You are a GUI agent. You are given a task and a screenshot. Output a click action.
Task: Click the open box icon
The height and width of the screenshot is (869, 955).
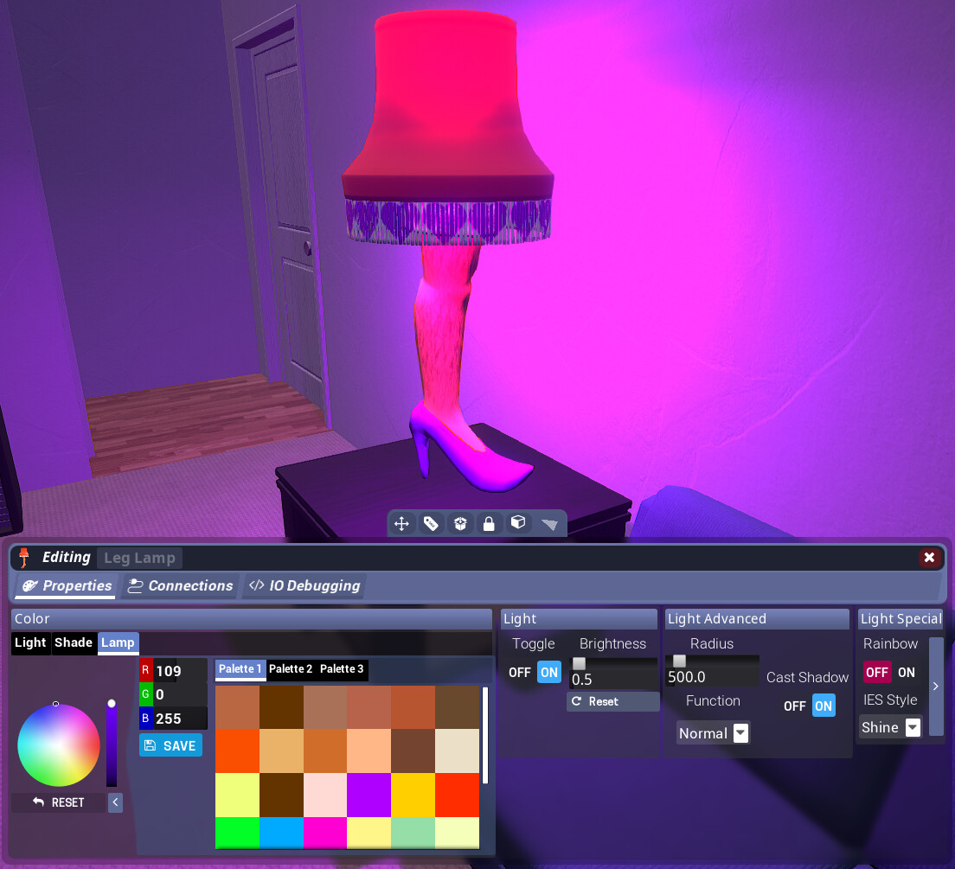[460, 523]
